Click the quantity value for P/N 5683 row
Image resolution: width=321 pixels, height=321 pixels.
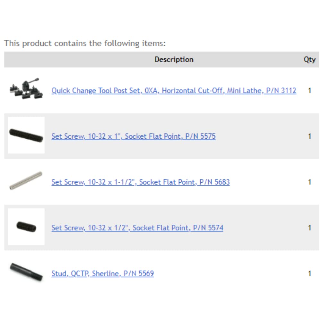(309, 182)
